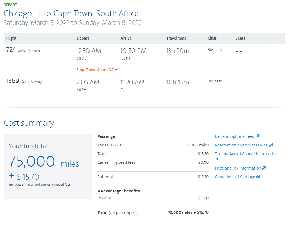291x225 pixels.
Task: Click the external link icon beside Reservation and tickets FAQs
Action: tap(270, 145)
